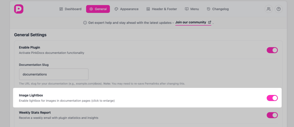Click the Weekly Stats Report label
The image size is (294, 127).
(x=35, y=112)
